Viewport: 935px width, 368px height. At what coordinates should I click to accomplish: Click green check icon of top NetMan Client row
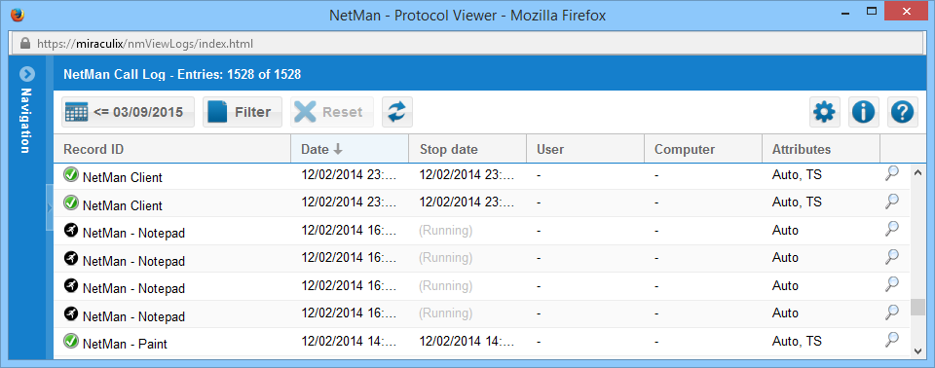[x=71, y=174]
